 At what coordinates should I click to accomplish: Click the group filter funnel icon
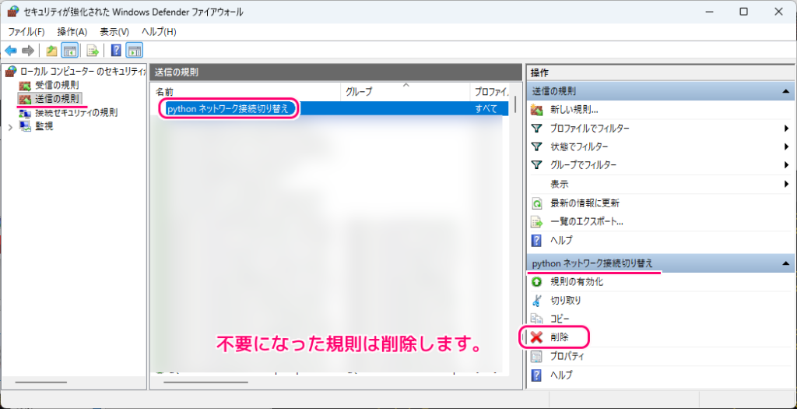point(537,165)
